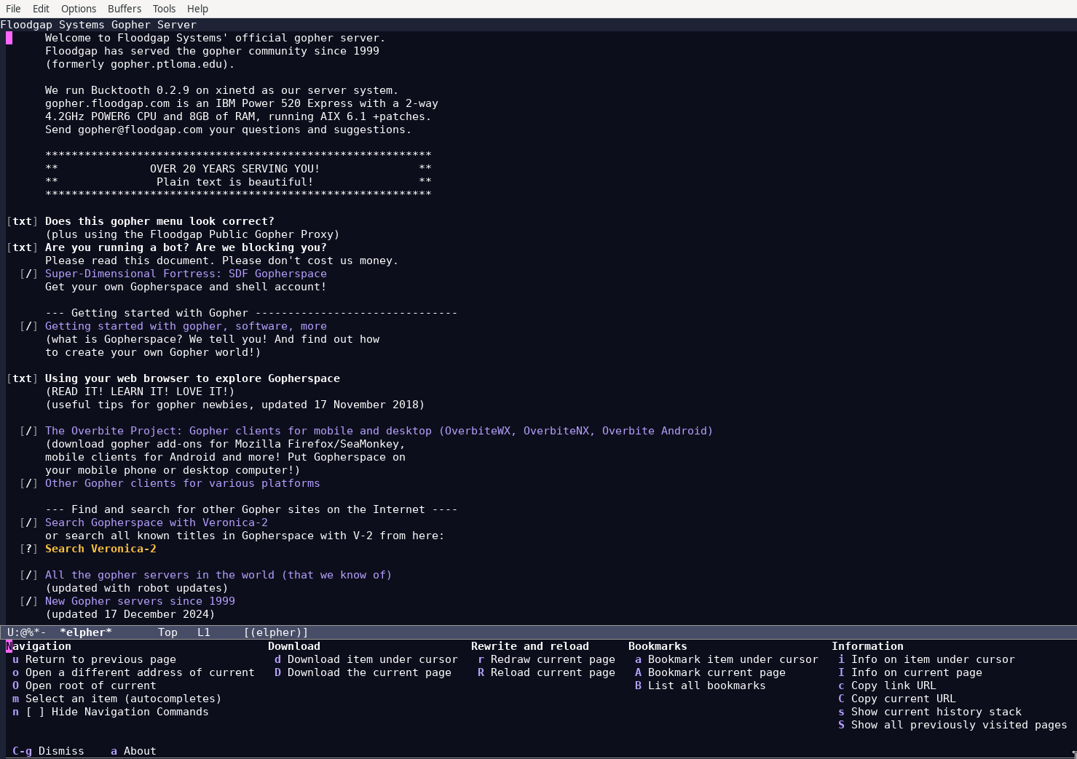The width and height of the screenshot is (1077, 759).
Task: Click the [txt] icon before "Does this gopher menu look correct?"
Action: coord(22,221)
